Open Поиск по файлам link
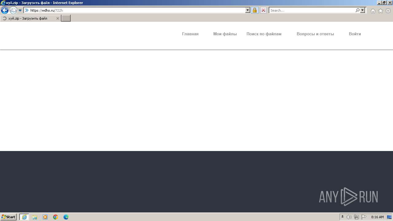 [x=264, y=34]
